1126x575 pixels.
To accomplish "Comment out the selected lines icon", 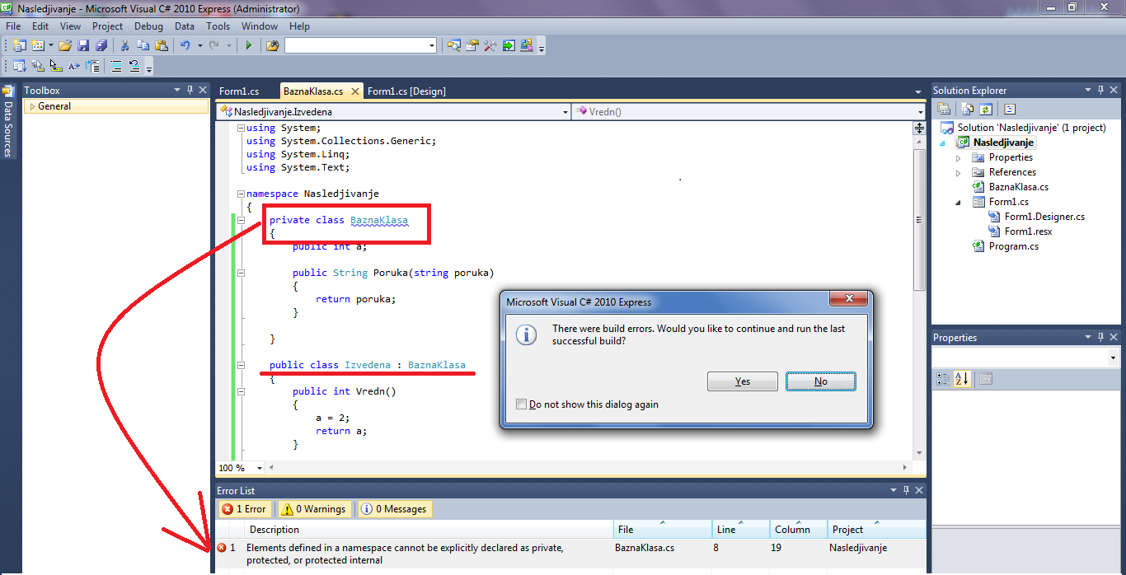I will [116, 66].
